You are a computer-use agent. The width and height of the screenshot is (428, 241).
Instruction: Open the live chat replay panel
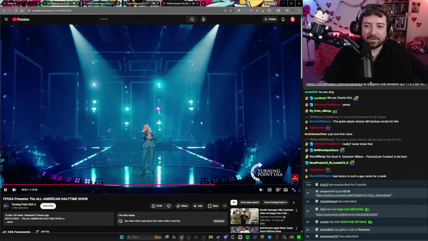(x=219, y=221)
